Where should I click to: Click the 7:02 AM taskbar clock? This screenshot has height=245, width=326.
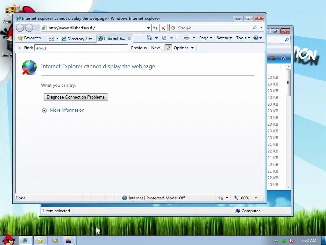click(309, 241)
